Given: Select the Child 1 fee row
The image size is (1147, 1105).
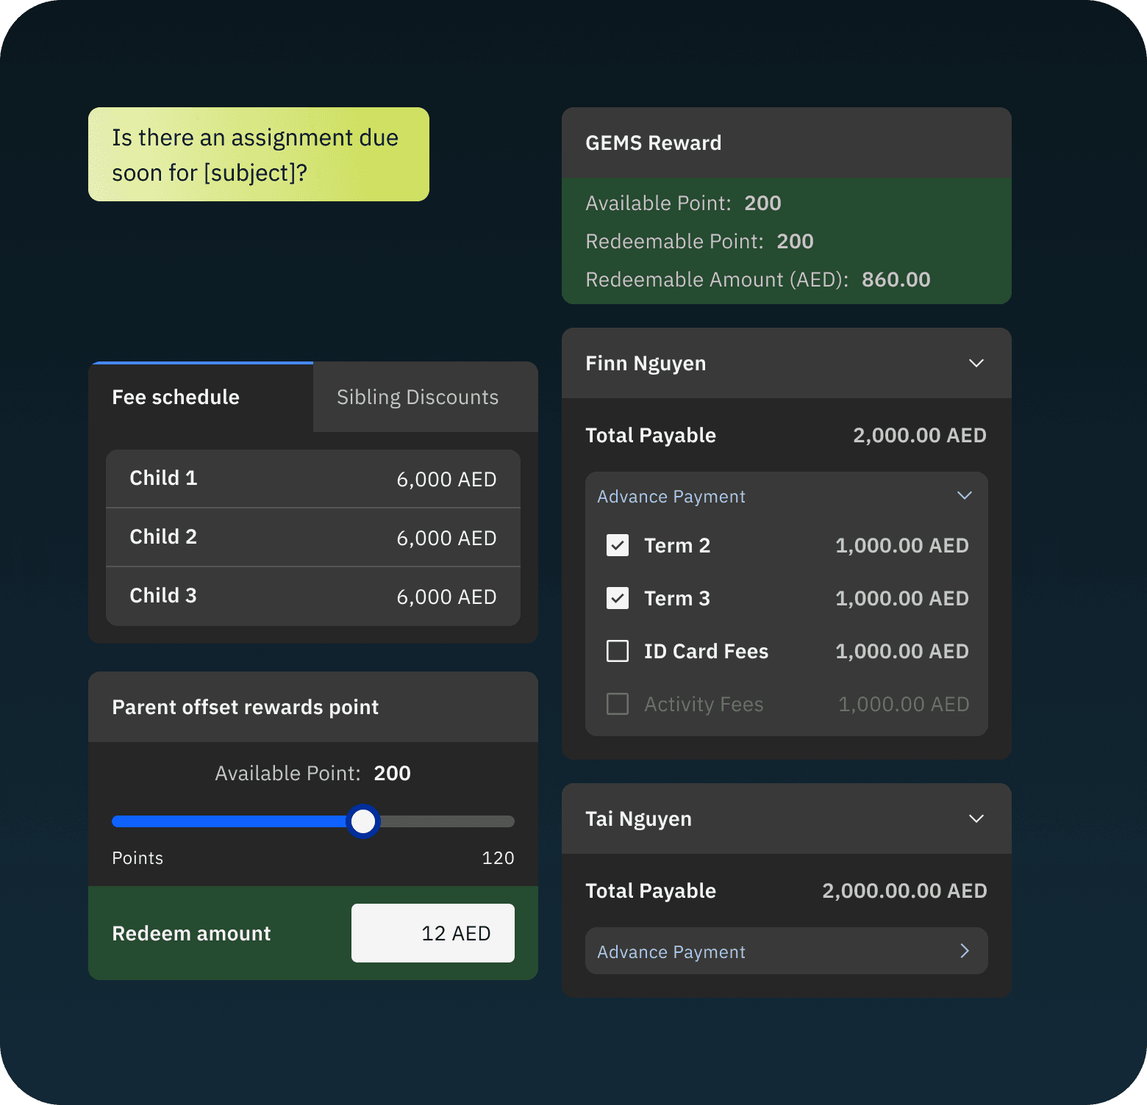Looking at the screenshot, I should pyautogui.click(x=312, y=478).
